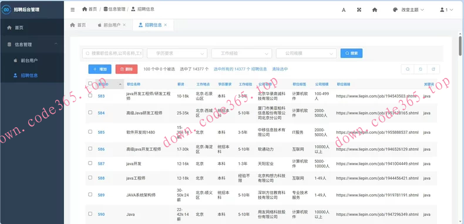Check the box for row 589
This screenshot has width=464, height=224.
[90, 195]
